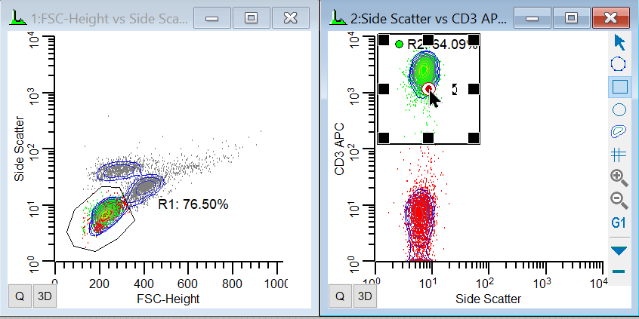The width and height of the screenshot is (639, 319).
Task: Switch CD3 APC plot to 3D
Action: pos(366,297)
